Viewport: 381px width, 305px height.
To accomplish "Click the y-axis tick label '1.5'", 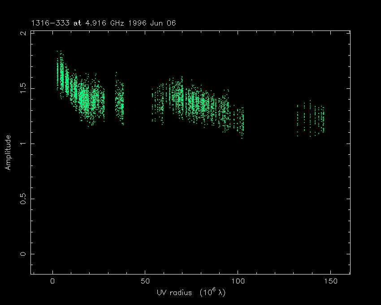I will pos(23,88).
